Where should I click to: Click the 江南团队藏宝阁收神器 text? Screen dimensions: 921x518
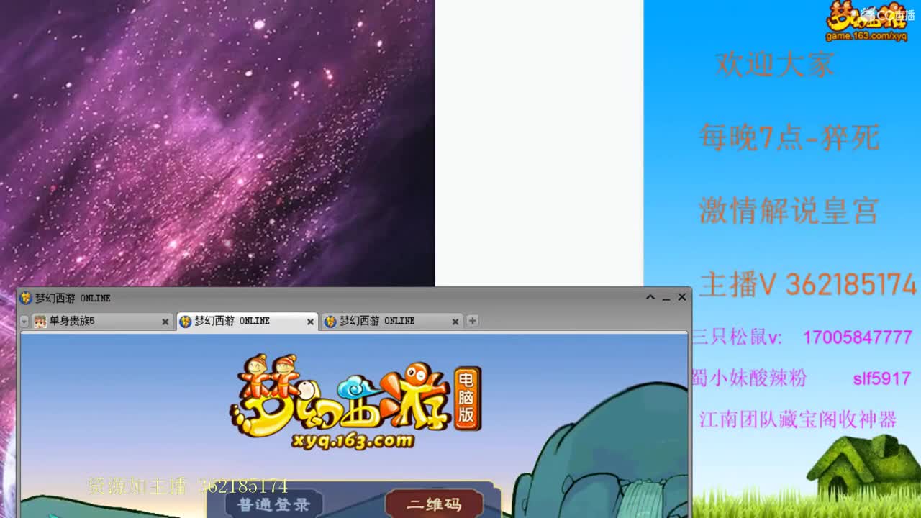coord(798,419)
